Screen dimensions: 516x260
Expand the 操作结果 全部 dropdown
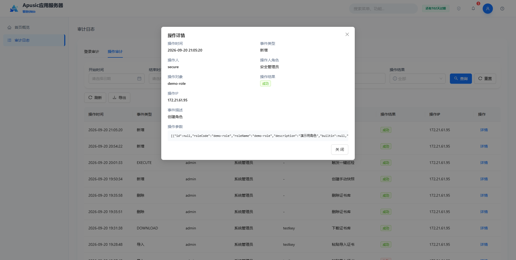coord(418,79)
